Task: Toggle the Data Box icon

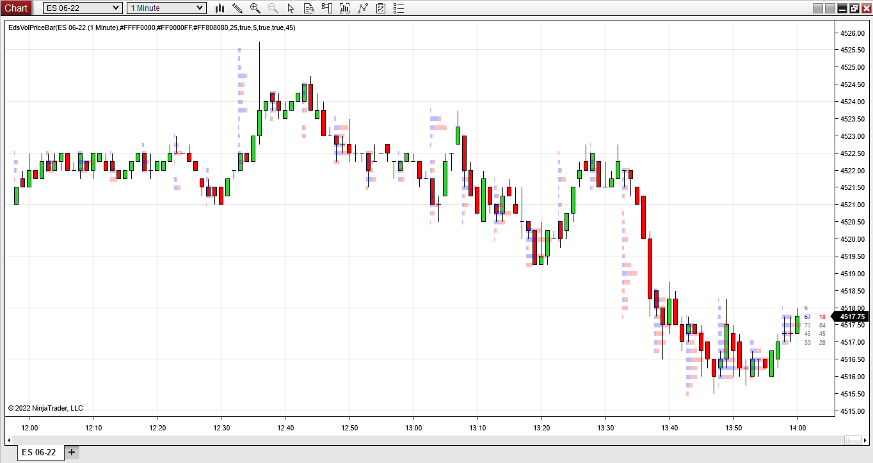Action: point(309,8)
